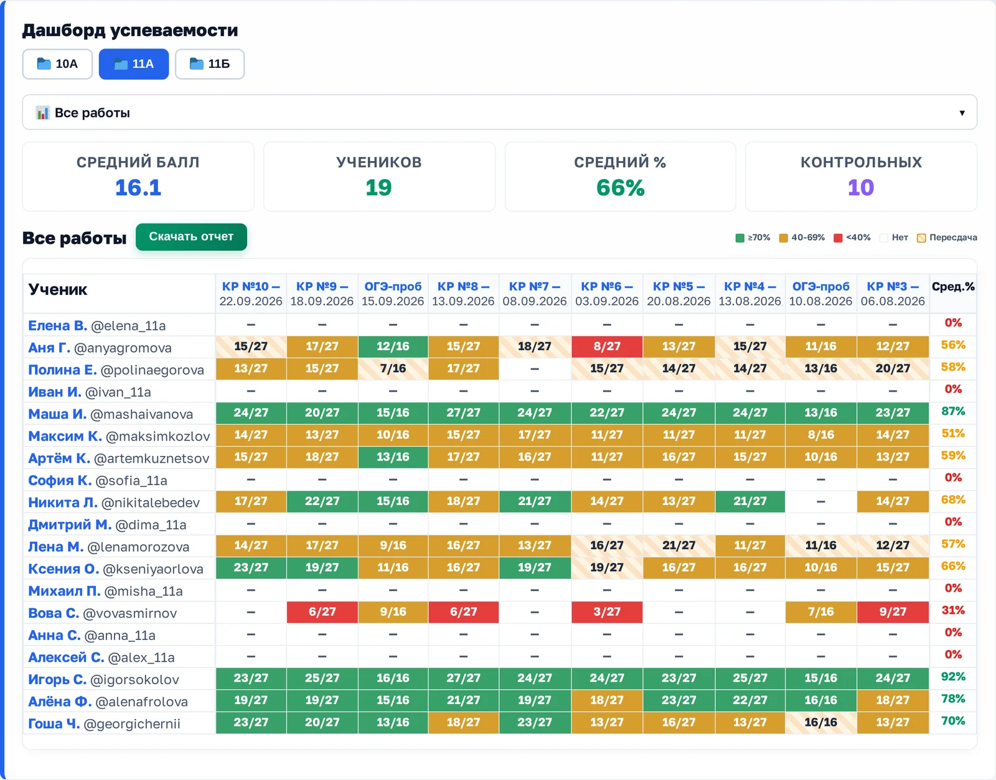Click the 87% average for Маша И.

[953, 411]
